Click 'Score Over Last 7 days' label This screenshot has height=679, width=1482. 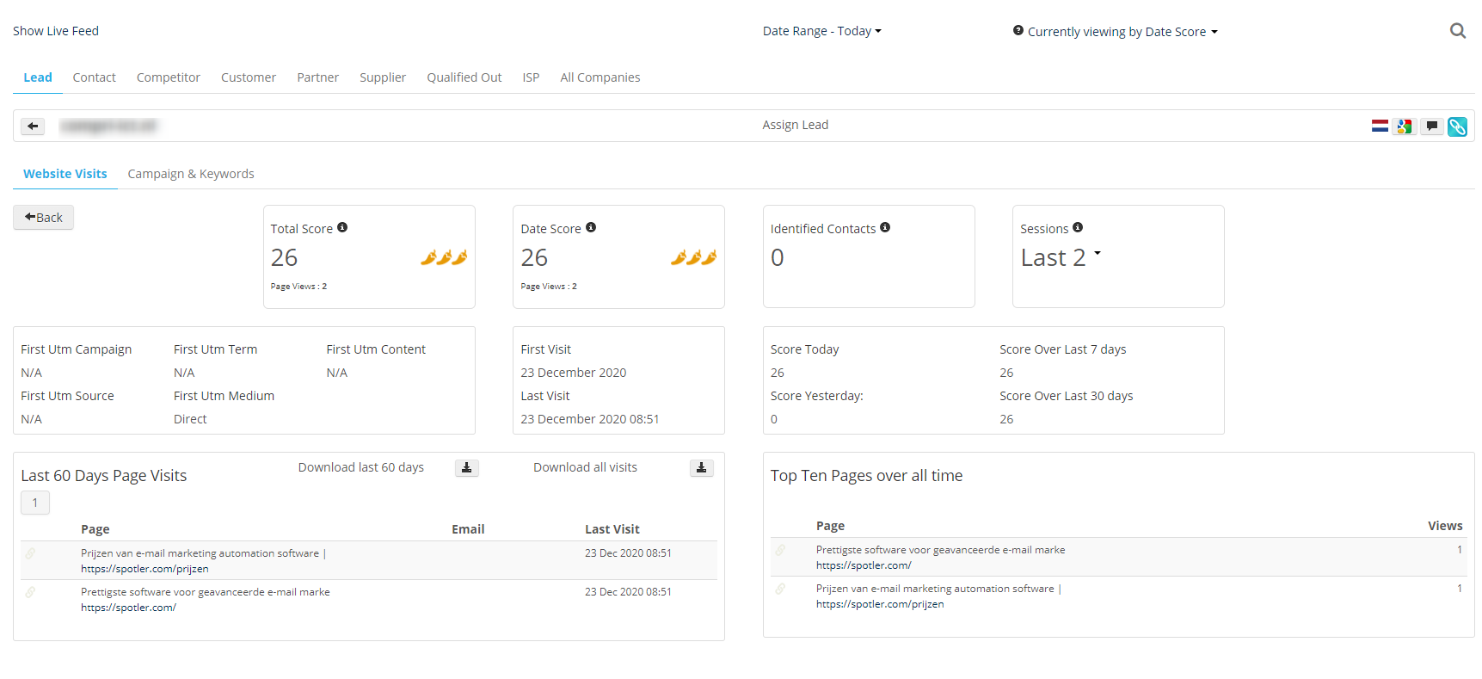1062,349
